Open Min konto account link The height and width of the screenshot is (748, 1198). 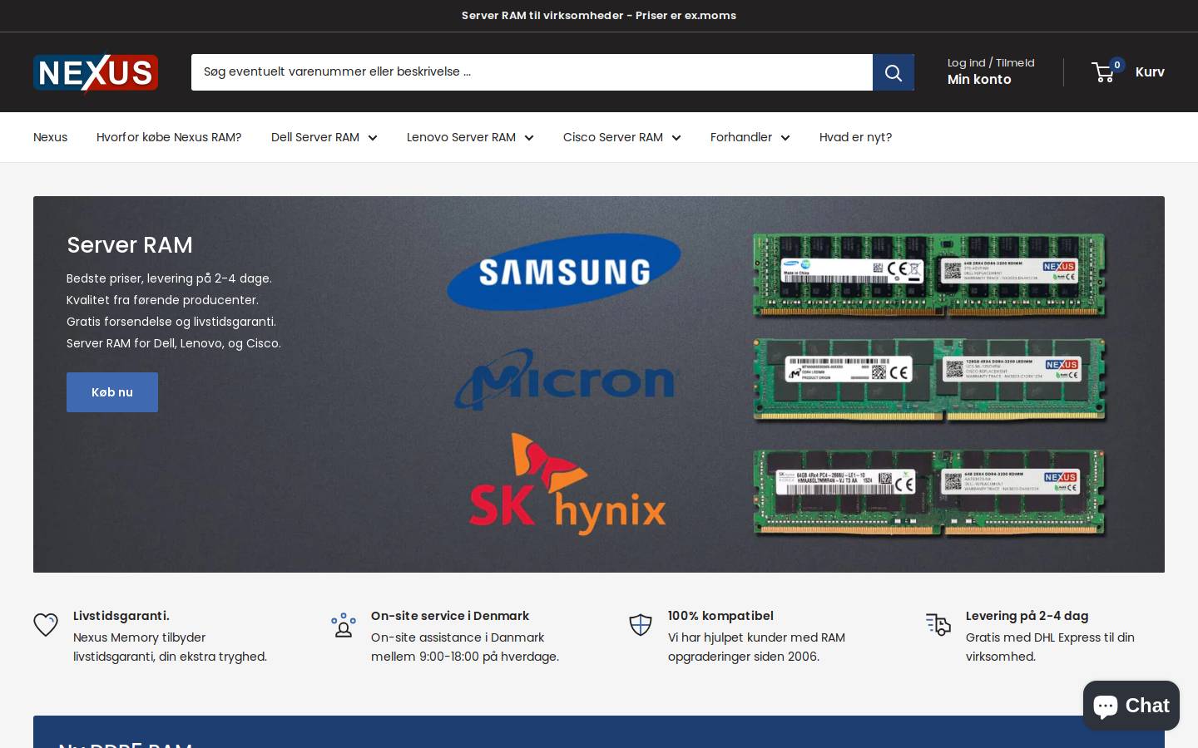(979, 80)
